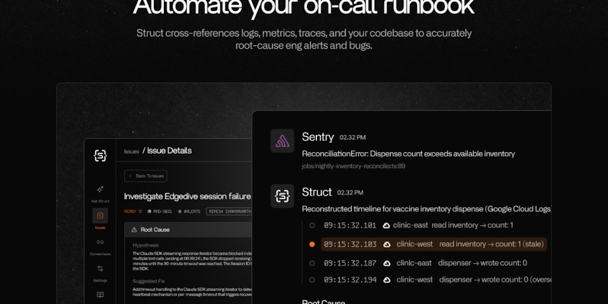Screen dimensions: 608x304
Task: Select the timeline marker for 09:15:32.187
Action: (312, 263)
